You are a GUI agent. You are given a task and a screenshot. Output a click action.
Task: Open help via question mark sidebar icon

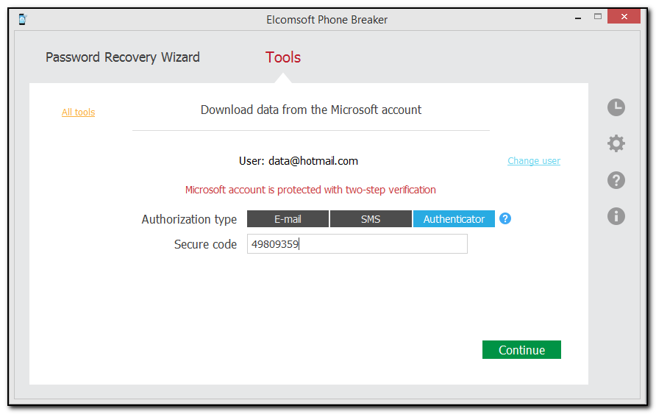[x=616, y=180]
